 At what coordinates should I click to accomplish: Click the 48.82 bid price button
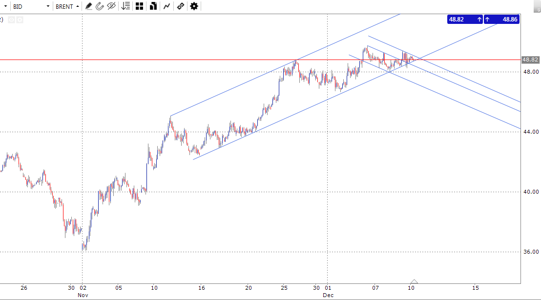tap(465, 20)
